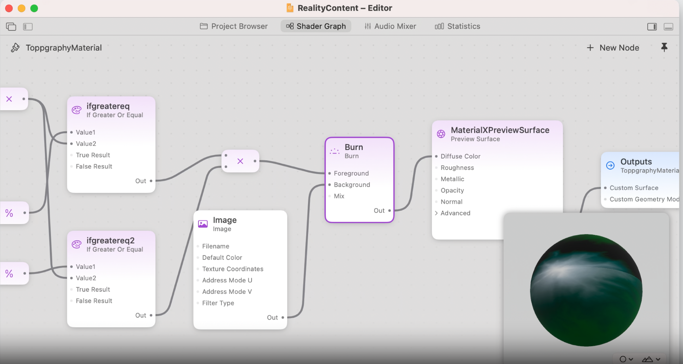Click the ifgreatereq2 palette icon
The image size is (683, 364).
point(77,244)
